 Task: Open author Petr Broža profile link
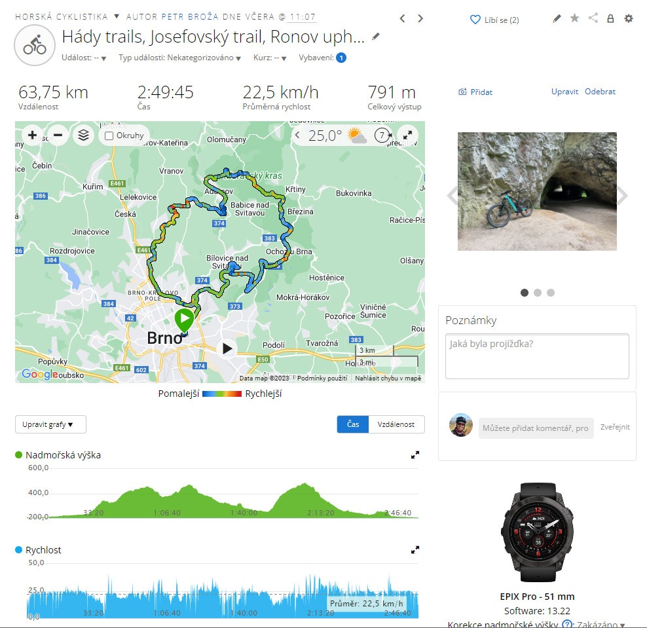click(x=190, y=16)
